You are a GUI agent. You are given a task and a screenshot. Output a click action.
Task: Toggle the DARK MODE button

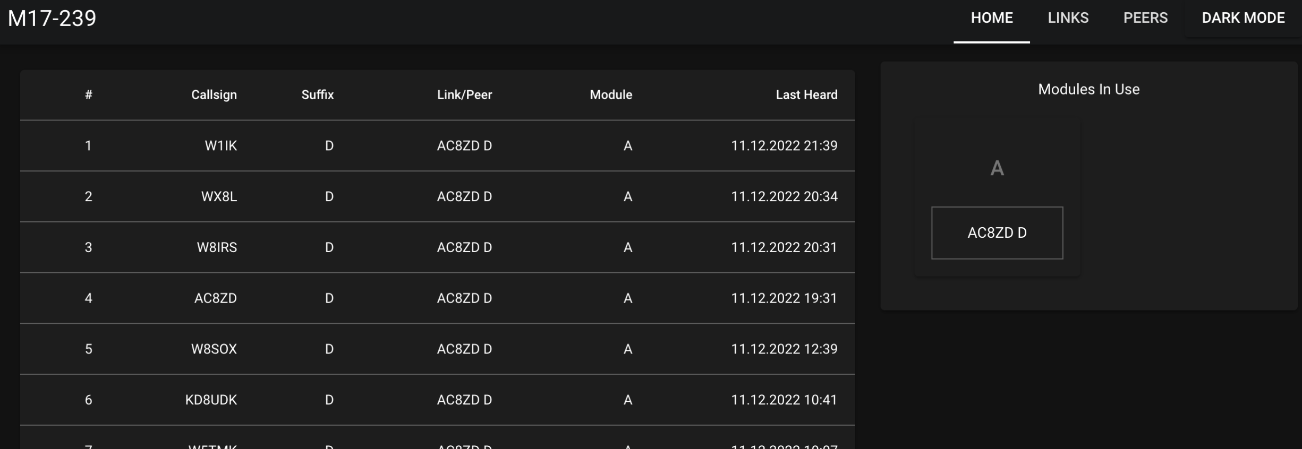1243,18
